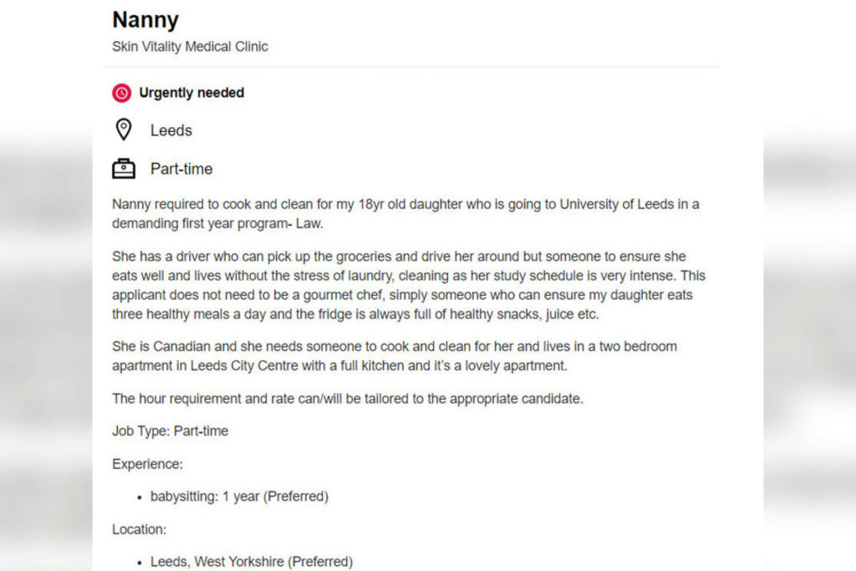This screenshot has width=856, height=571.
Task: Click the "Job Type: Part-time" line
Action: point(170,431)
